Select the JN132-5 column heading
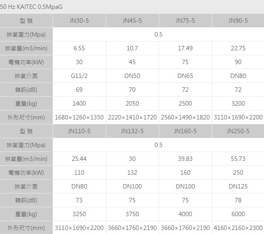Screen dimensions: 264x234 132,131
